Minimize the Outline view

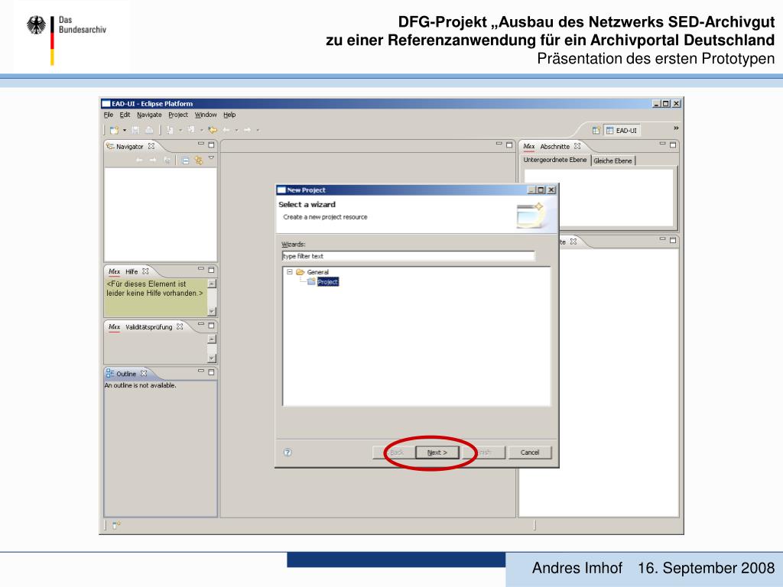point(201,371)
